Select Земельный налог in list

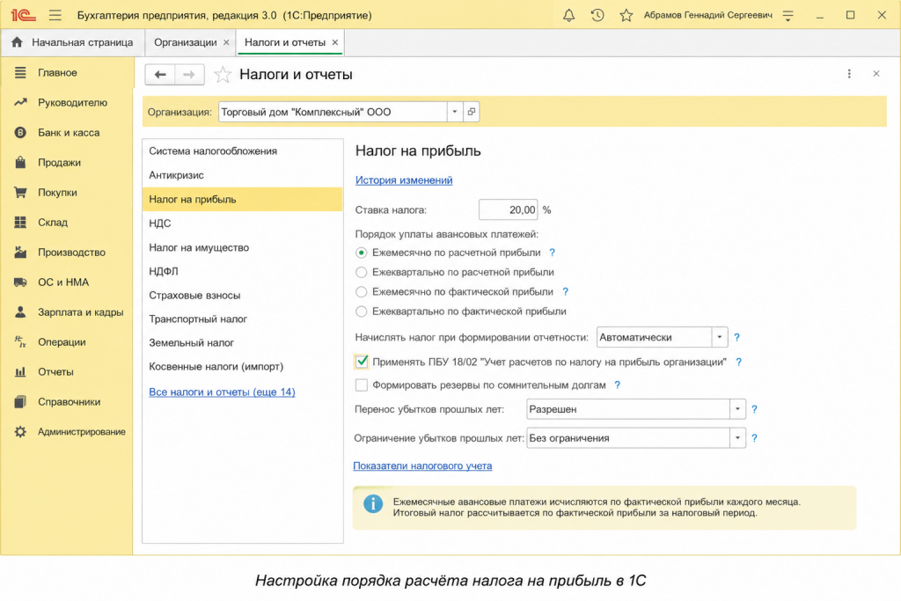[243, 343]
